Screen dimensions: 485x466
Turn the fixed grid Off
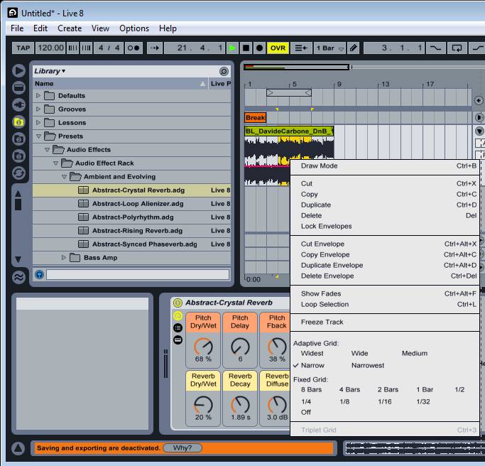[x=306, y=412]
